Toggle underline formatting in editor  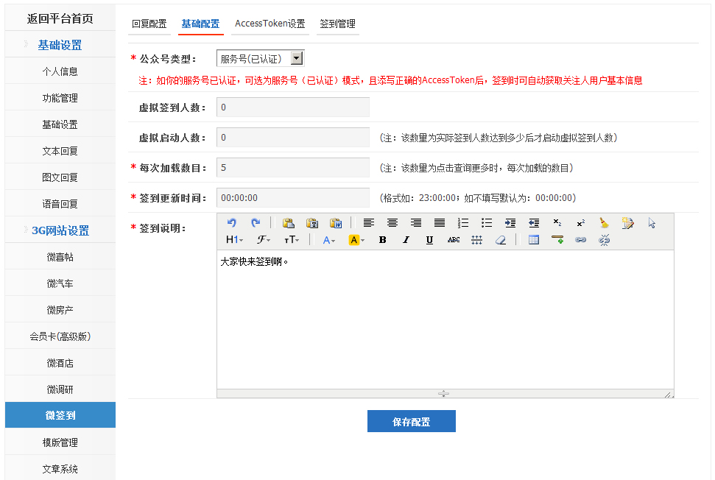point(429,240)
